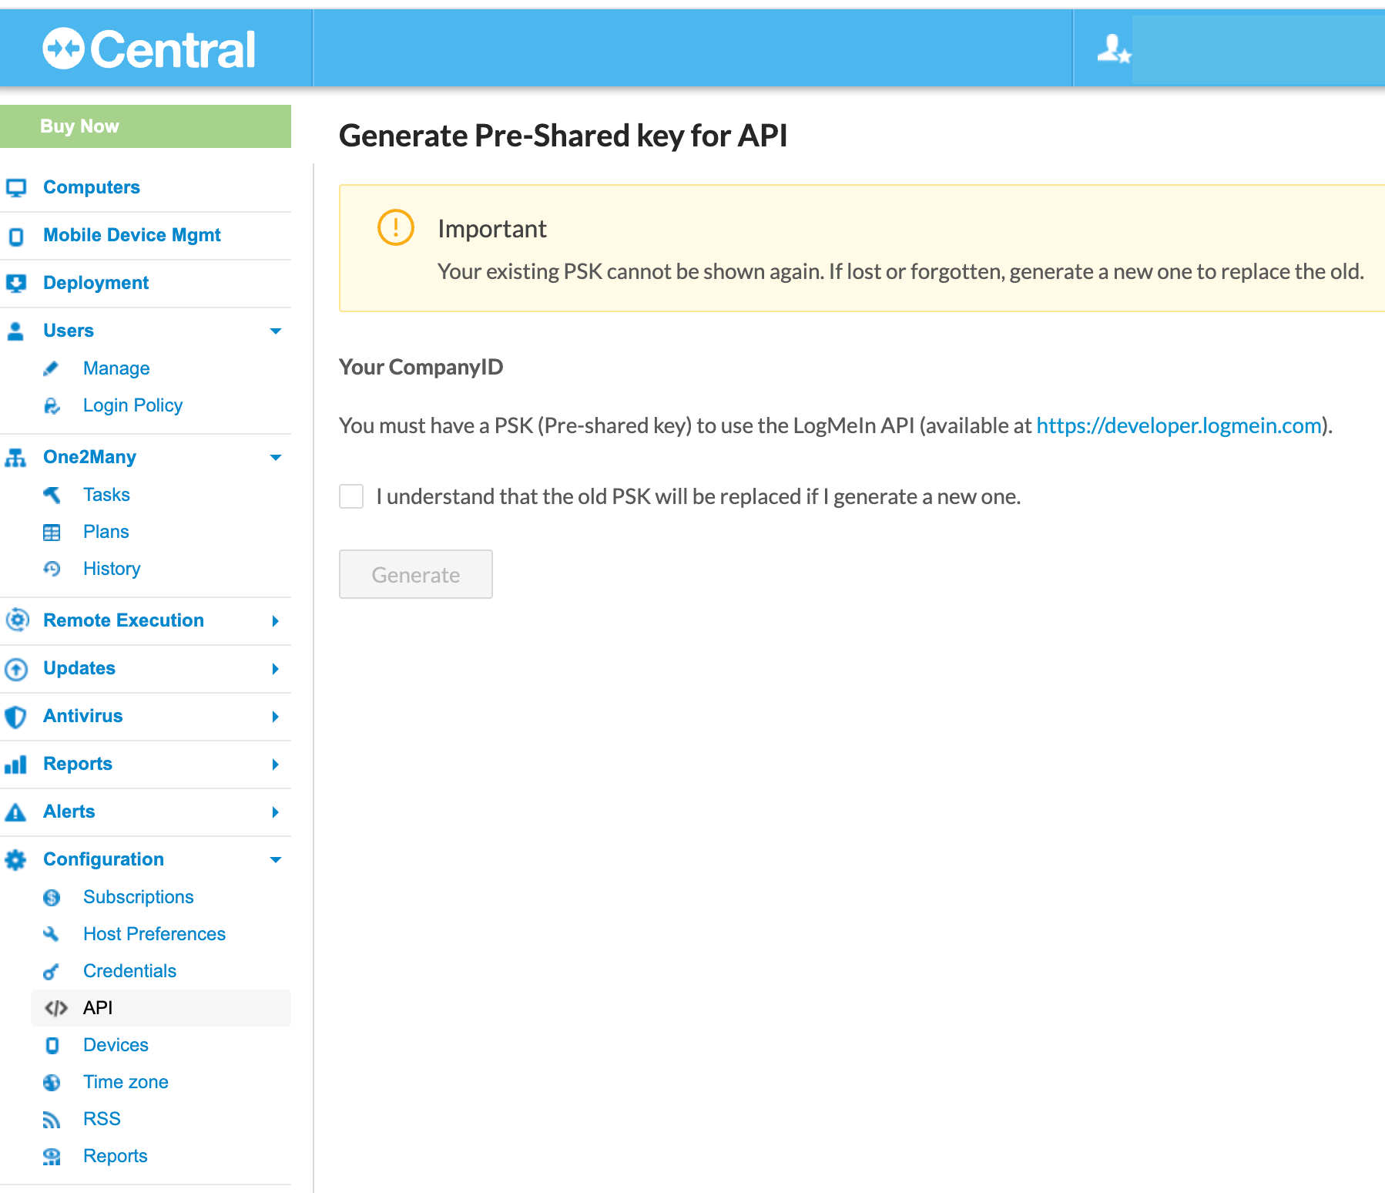Image resolution: width=1385 pixels, height=1193 pixels.
Task: Click the Tasks hammer icon
Action: [x=52, y=495]
